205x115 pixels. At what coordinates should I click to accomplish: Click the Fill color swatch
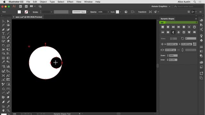tap(19, 12)
